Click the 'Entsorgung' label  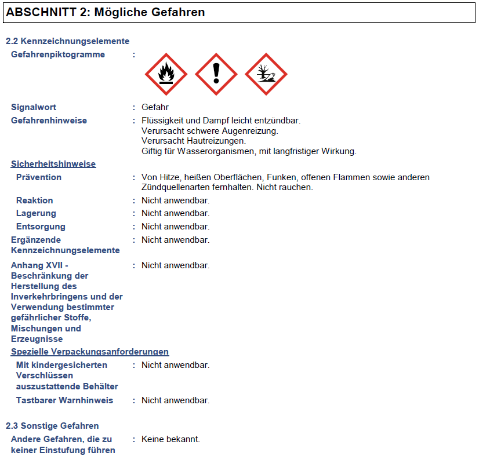tap(41, 227)
